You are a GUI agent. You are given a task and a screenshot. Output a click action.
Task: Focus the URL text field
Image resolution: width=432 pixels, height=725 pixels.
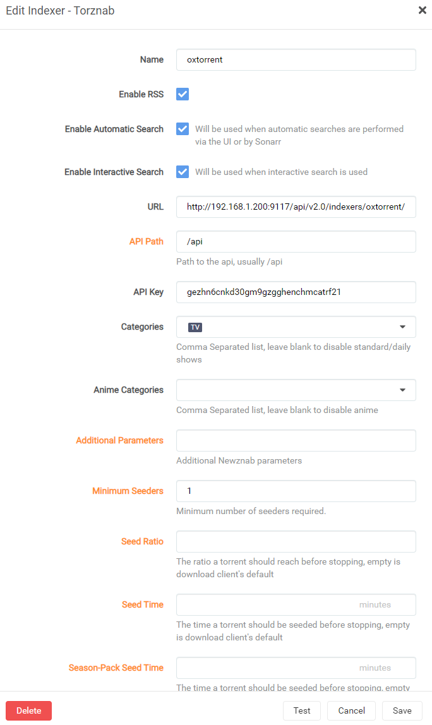tap(296, 207)
